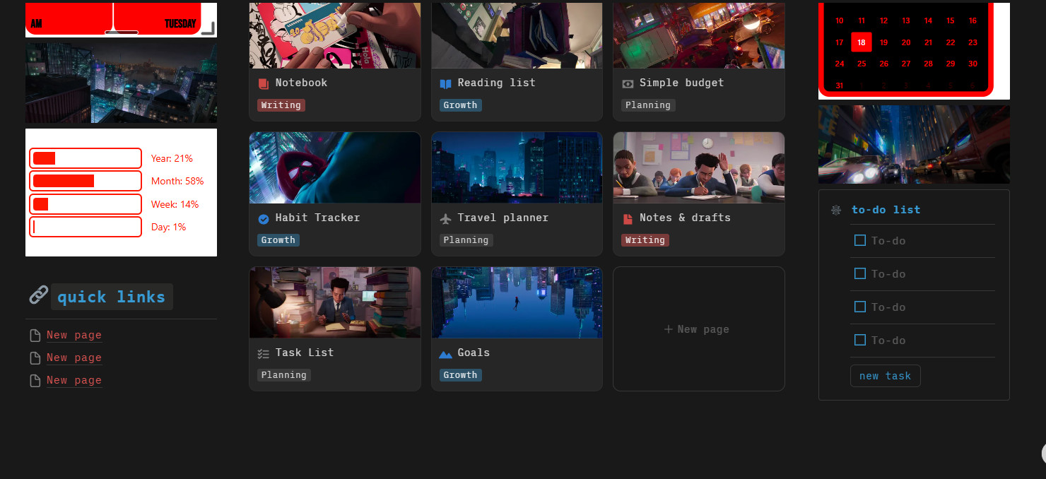Click the Growth tag on Reading list card
1046x479 pixels.
pos(460,105)
